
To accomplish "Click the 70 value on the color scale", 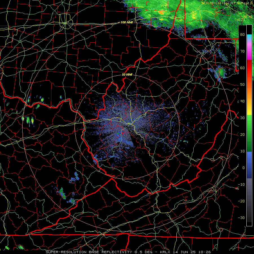I will [x=242, y=51].
